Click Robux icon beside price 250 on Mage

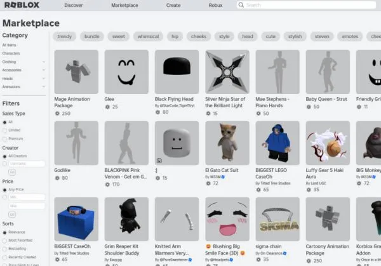(57, 114)
